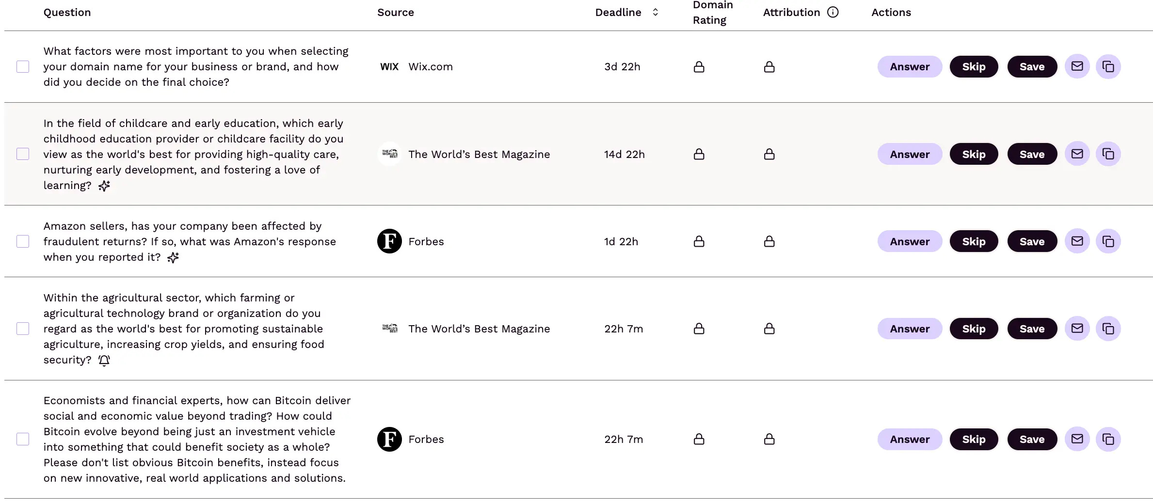Click the Attribution info icon
This screenshot has height=504, width=1153.
point(833,12)
